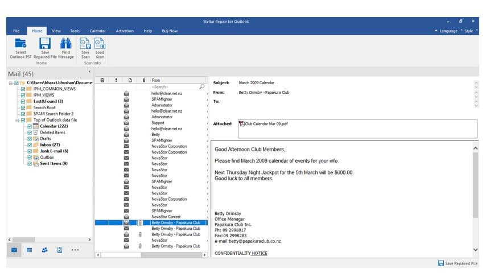Toggle the Search Root checkbox

(x=23, y=108)
